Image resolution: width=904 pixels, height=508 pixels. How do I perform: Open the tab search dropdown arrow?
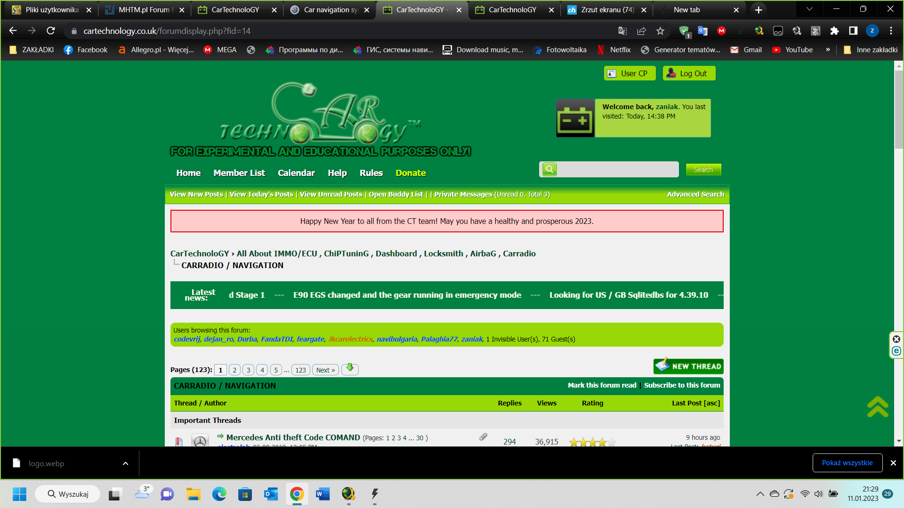click(809, 9)
